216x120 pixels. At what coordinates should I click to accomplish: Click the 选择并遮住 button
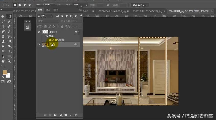click(x=140, y=5)
